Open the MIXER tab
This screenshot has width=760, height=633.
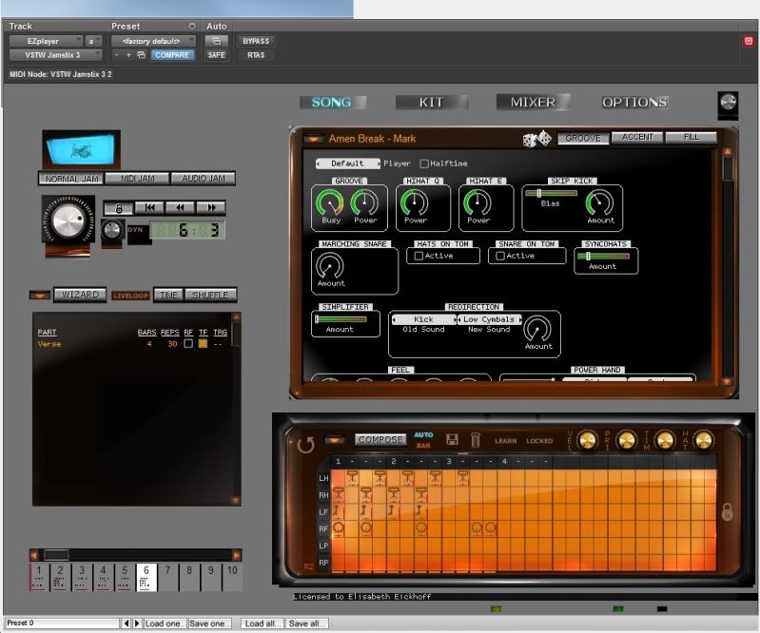point(533,103)
